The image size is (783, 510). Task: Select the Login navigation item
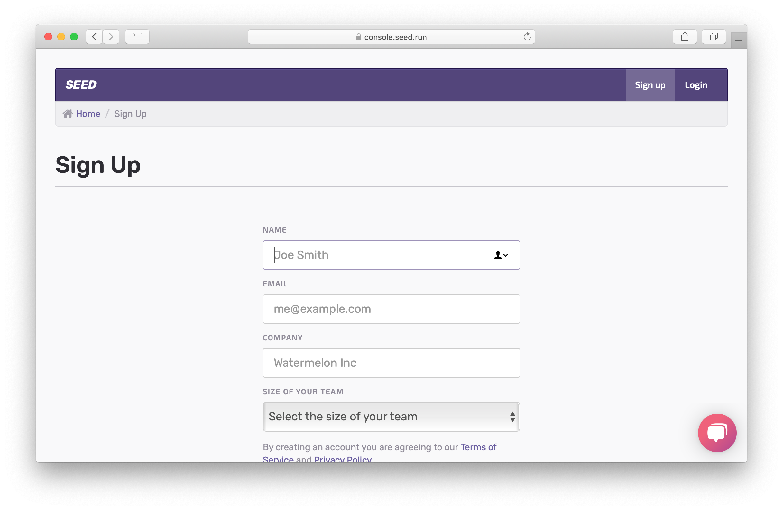[x=696, y=85]
